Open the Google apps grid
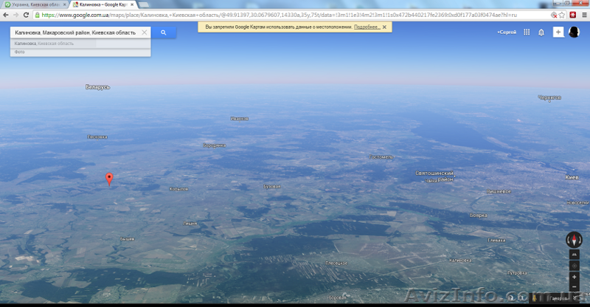590x307 pixels. [527, 32]
